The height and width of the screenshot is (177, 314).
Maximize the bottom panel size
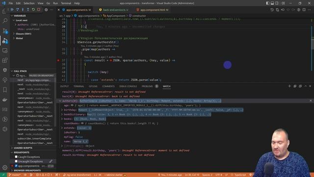point(306,86)
